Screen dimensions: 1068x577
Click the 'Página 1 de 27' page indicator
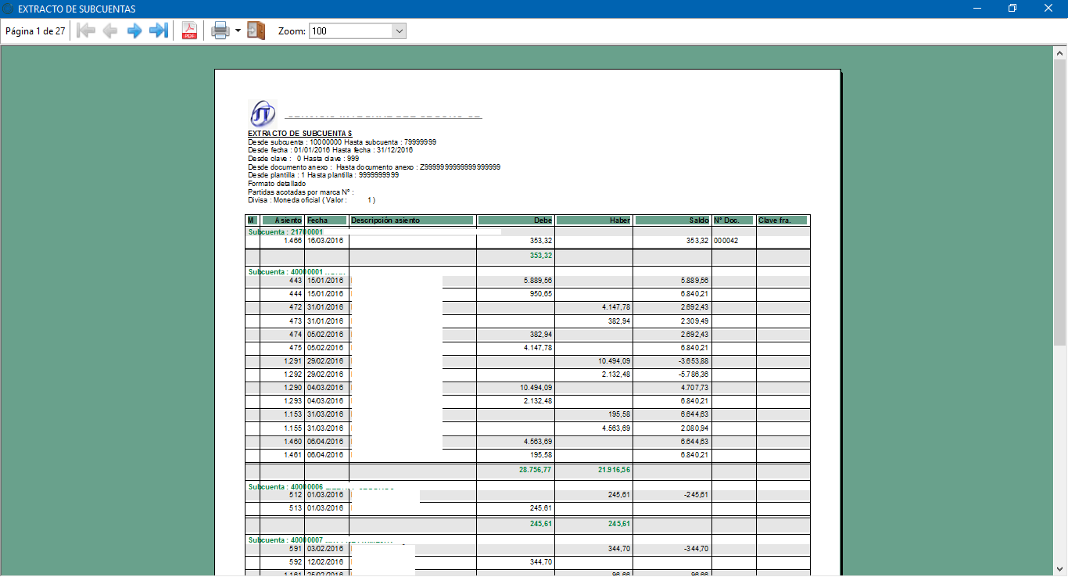[x=35, y=31]
